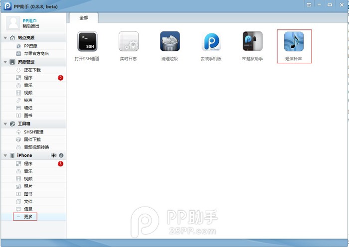Select 视频 under 资源管理

tap(33, 93)
